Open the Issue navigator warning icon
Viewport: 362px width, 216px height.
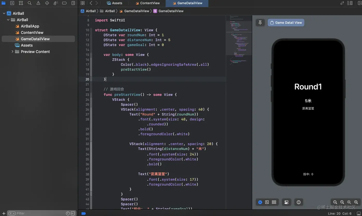38,3
